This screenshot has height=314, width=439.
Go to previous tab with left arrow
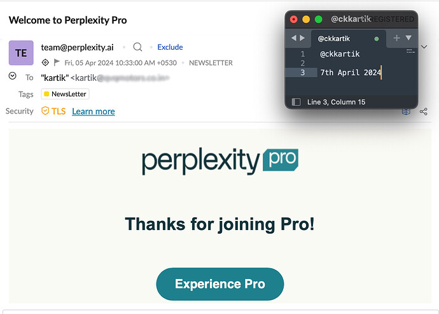(x=294, y=38)
